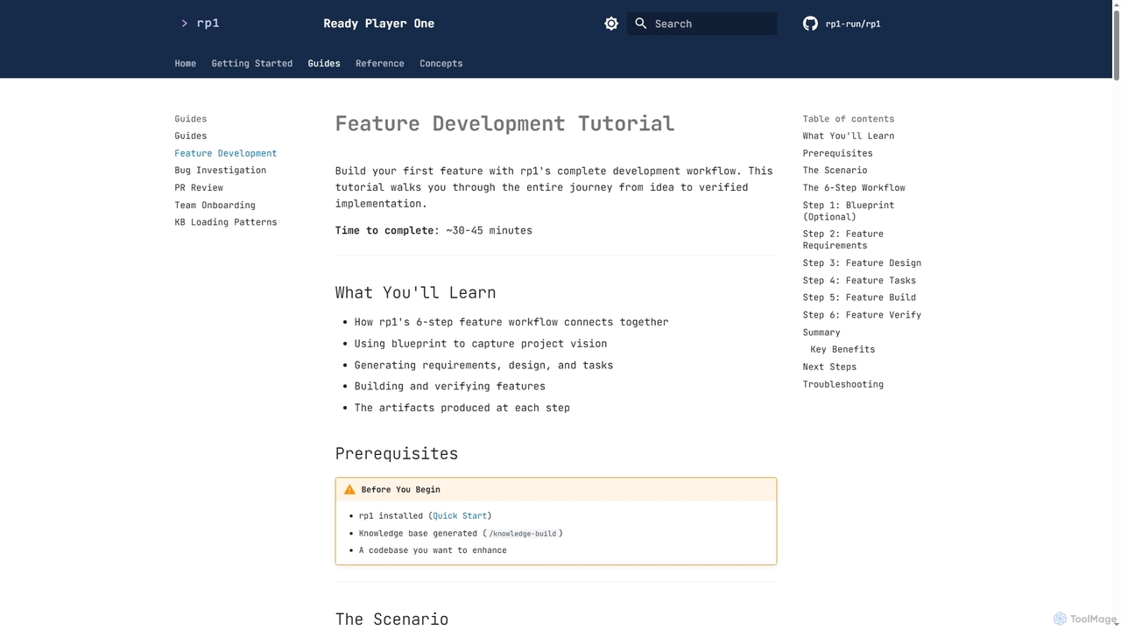The image size is (1121, 630).
Task: Click the What You'll Learn heading
Action: (416, 293)
